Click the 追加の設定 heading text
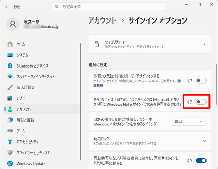This screenshot has height=169, width=218. tap(98, 65)
